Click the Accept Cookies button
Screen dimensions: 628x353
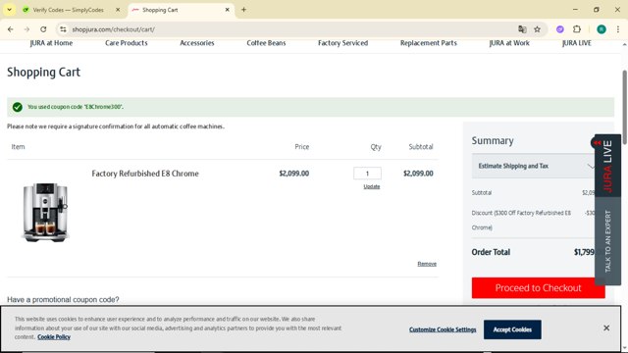click(x=512, y=329)
